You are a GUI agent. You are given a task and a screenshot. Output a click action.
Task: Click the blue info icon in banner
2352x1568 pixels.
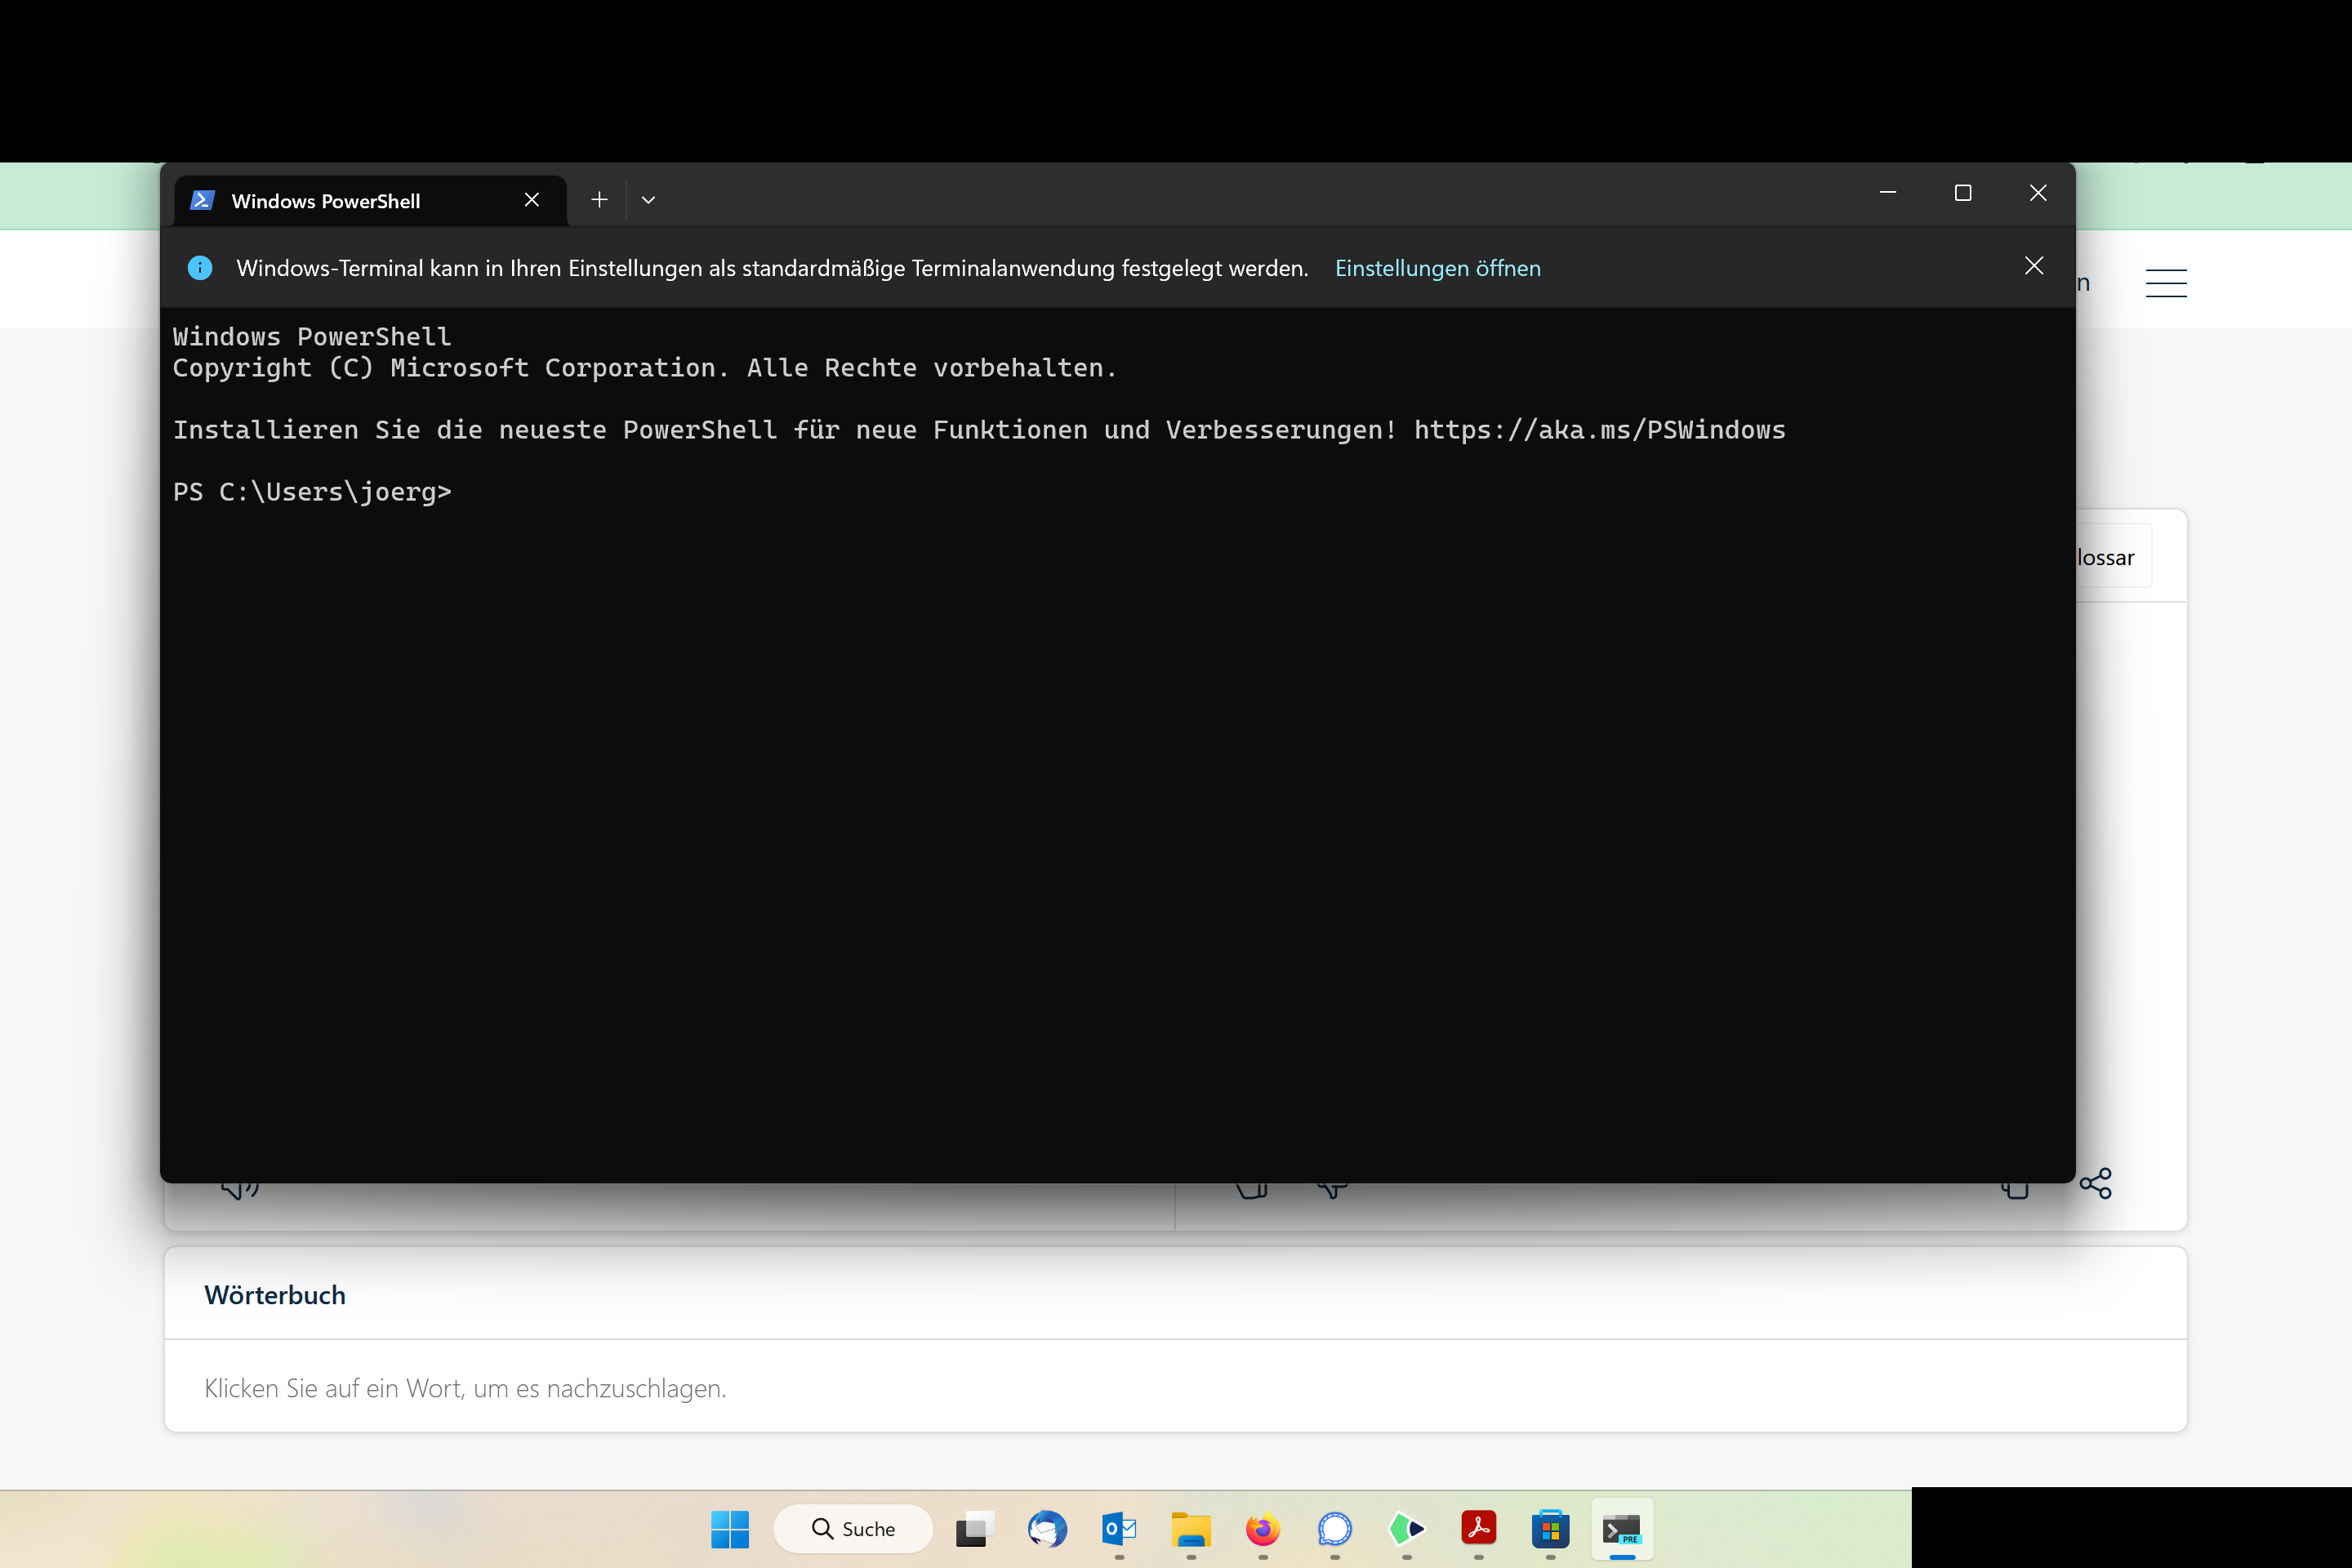tap(200, 268)
